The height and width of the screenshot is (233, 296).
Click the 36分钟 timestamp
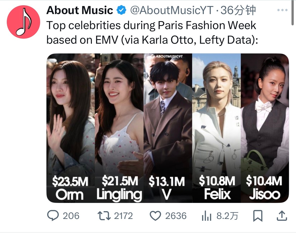[x=238, y=10]
